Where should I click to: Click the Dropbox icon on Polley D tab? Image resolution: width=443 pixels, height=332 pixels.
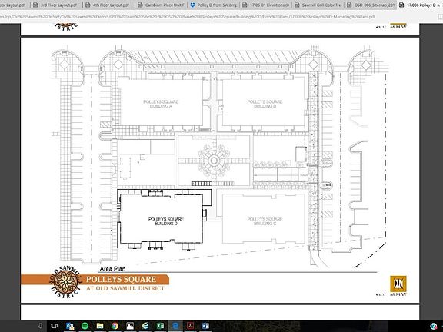[x=192, y=5]
